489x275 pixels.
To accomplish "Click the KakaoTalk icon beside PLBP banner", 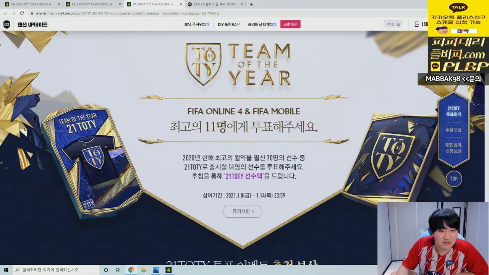I will 435,66.
